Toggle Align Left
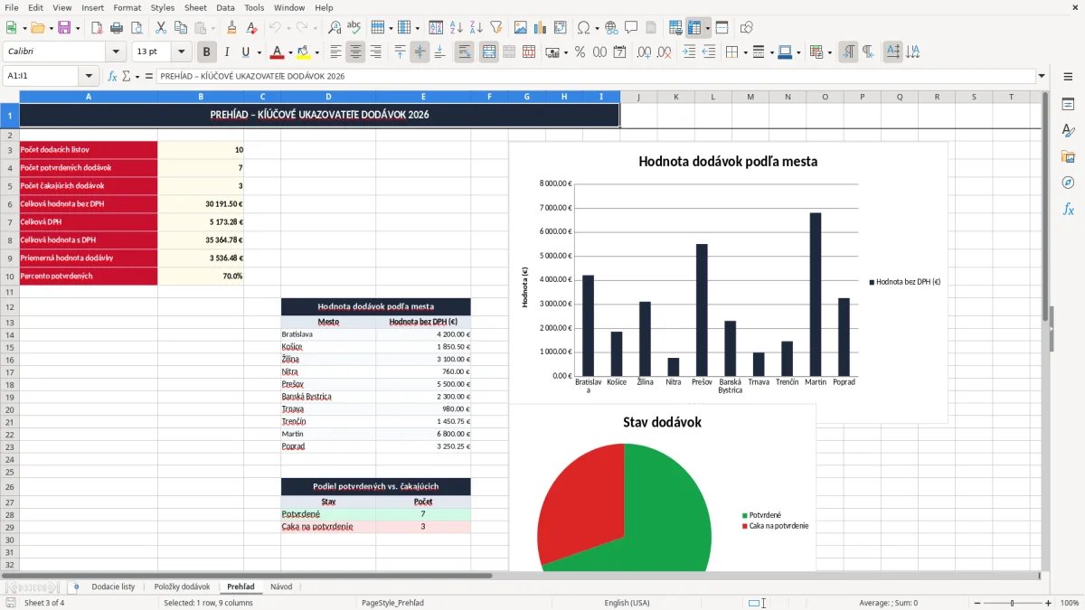Viewport: 1085px width, 610px height. [x=335, y=52]
